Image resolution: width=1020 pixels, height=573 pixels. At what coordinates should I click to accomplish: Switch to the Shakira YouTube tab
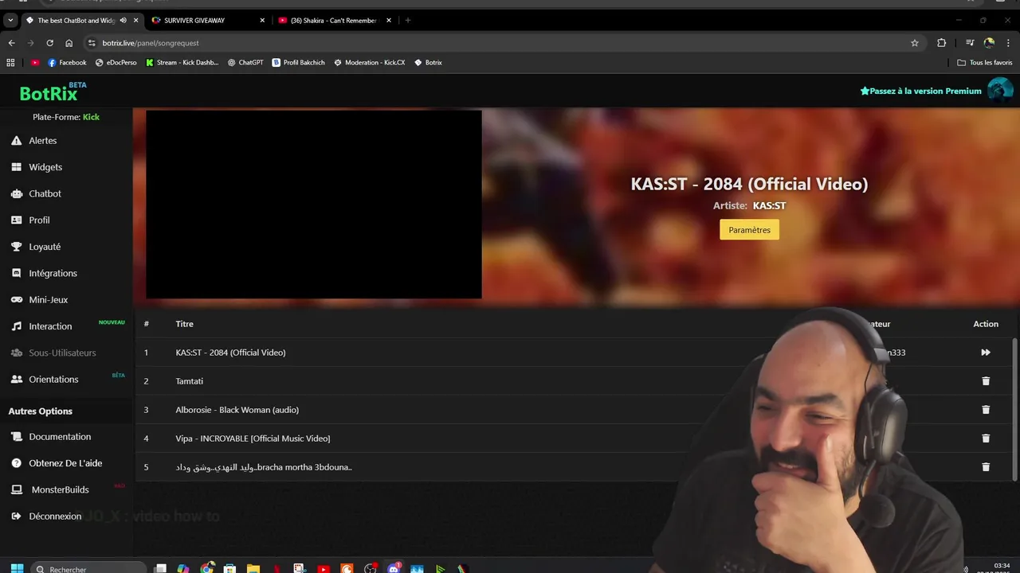333,21
